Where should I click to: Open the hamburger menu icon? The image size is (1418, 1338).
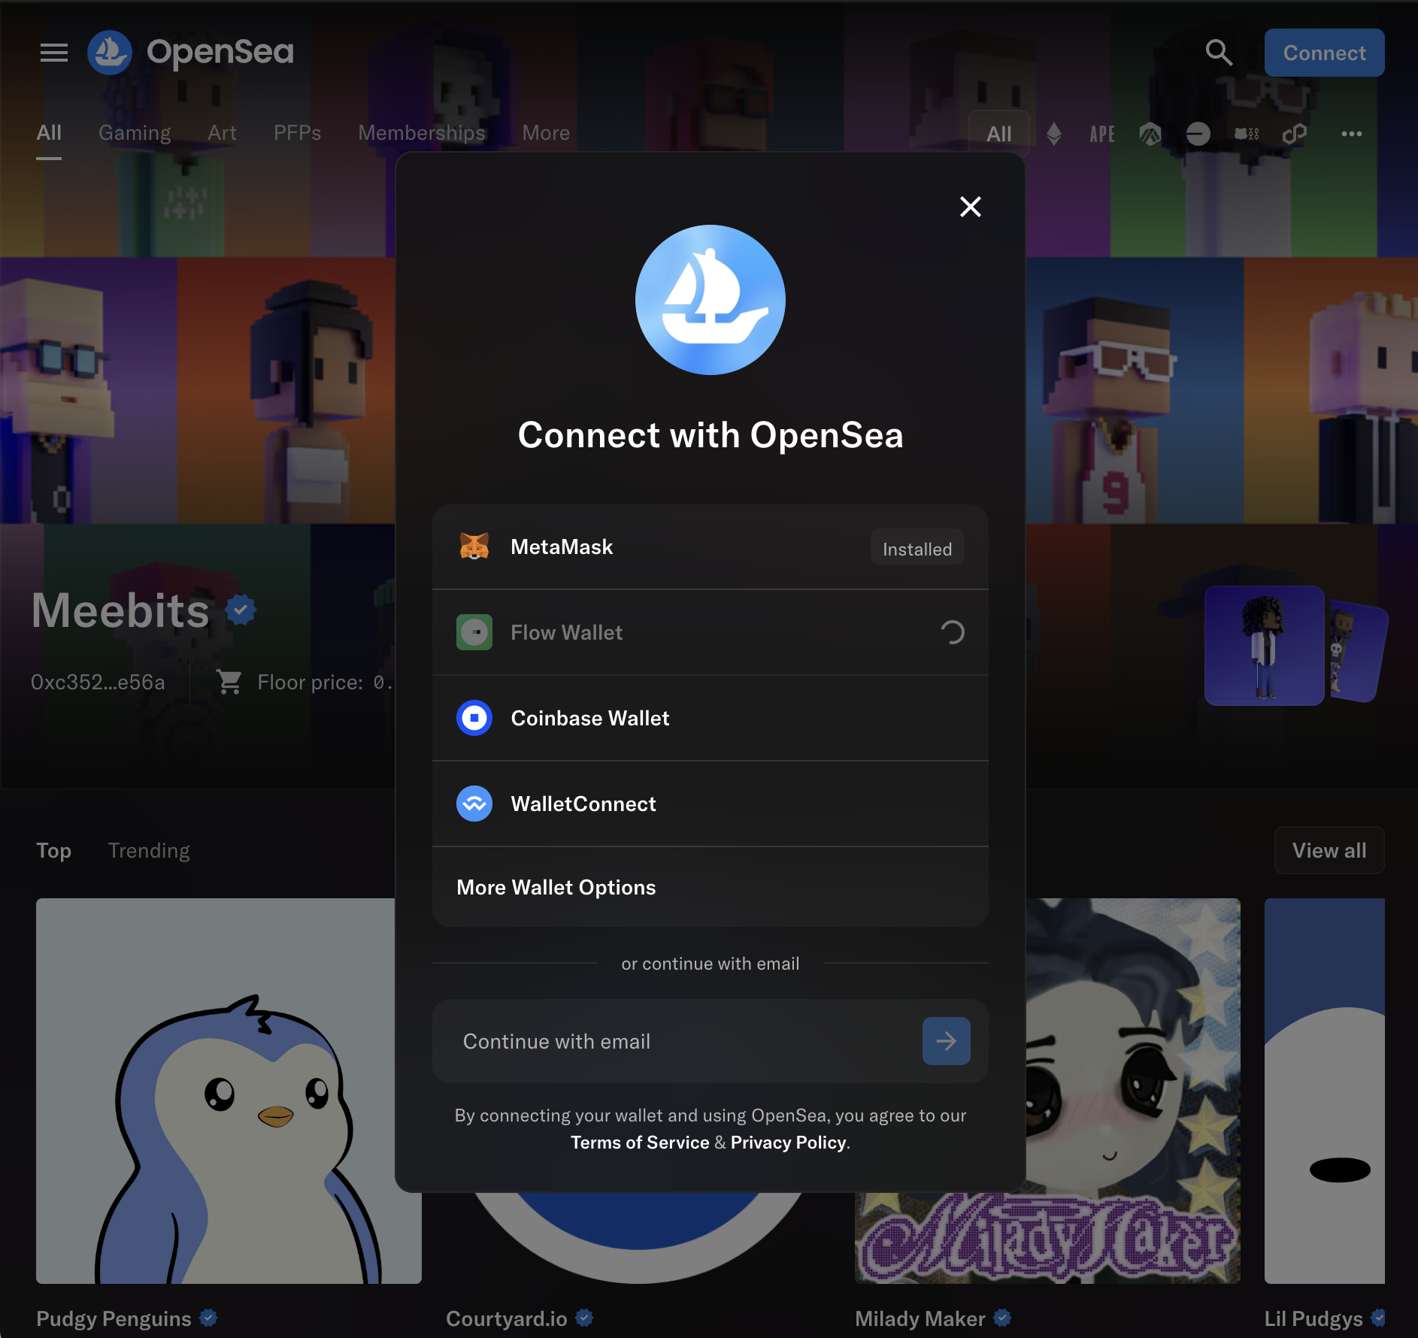click(54, 53)
